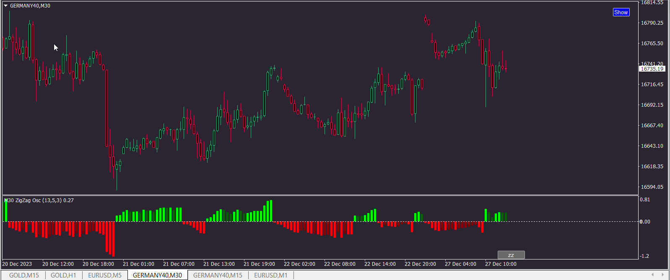The image size is (670, 280).
Task: Open the EURUSD,M5 chart tab
Action: point(105,275)
